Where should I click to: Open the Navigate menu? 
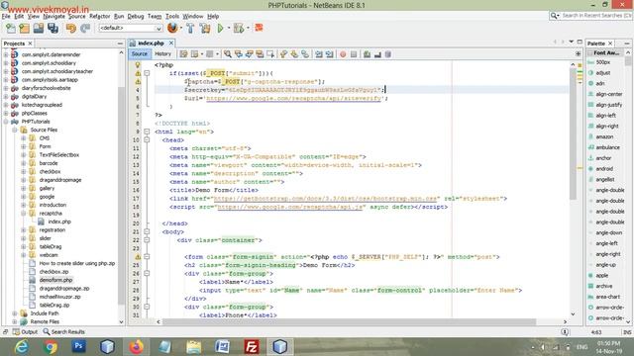[53, 16]
